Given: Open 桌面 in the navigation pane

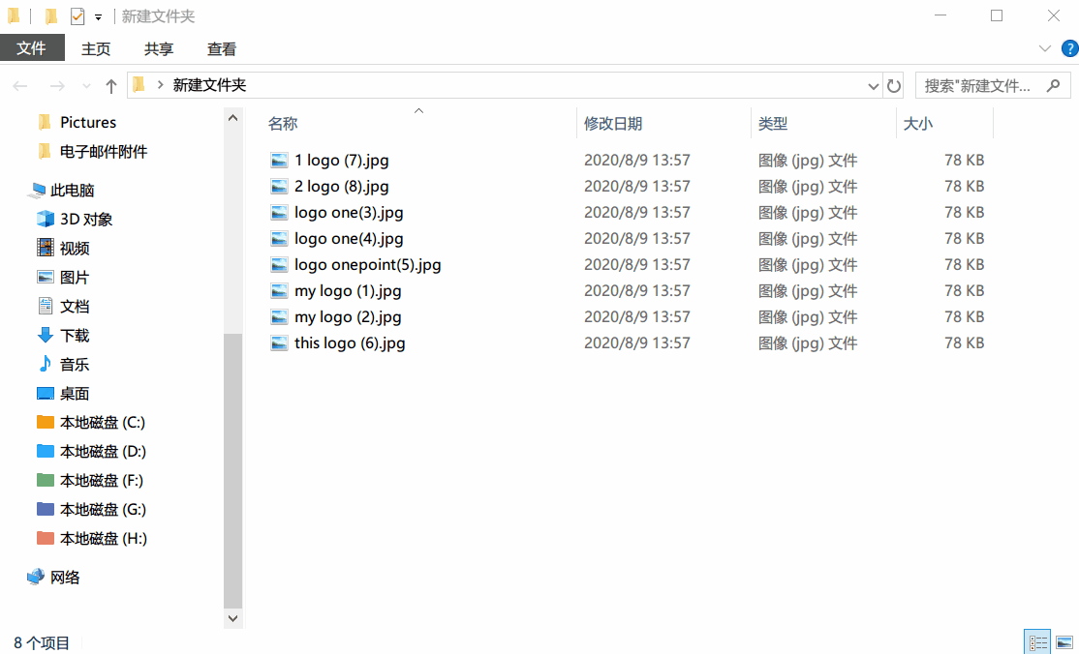Looking at the screenshot, I should 74,394.
